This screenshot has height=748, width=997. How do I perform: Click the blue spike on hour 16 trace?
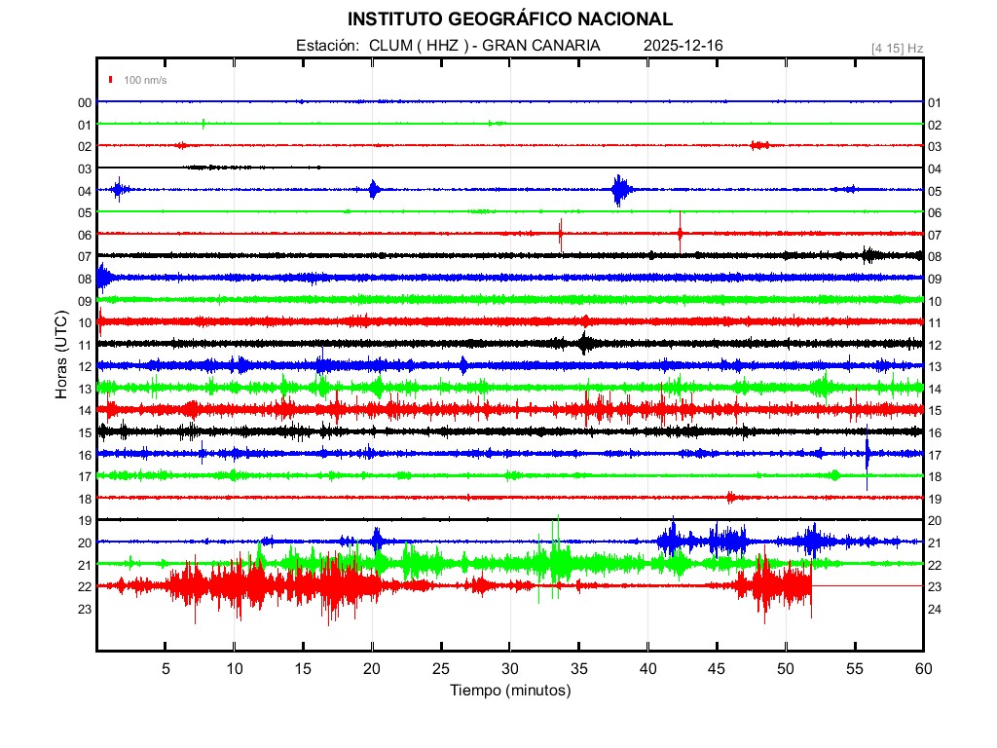pyautogui.click(x=867, y=456)
